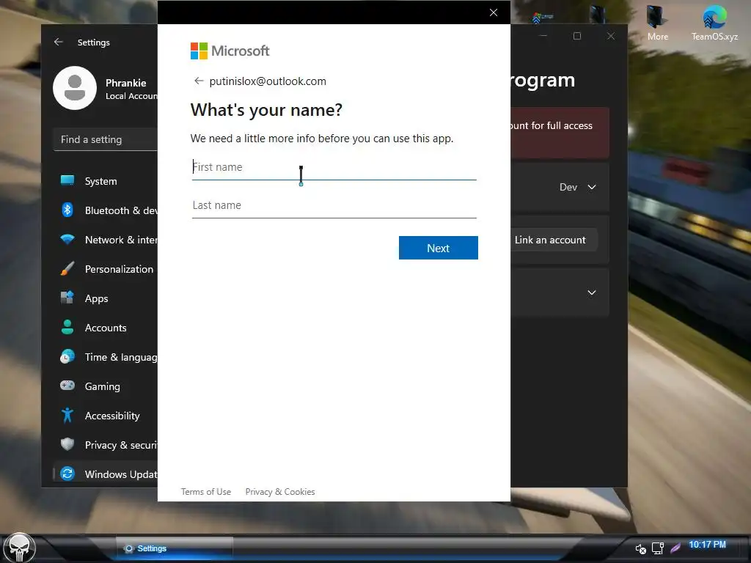Viewport: 751px width, 563px height.
Task: Close the Microsoft sign-in dialog
Action: click(x=494, y=12)
